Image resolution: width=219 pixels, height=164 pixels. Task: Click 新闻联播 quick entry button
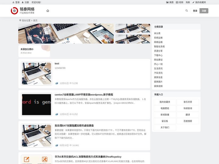point(165,114)
